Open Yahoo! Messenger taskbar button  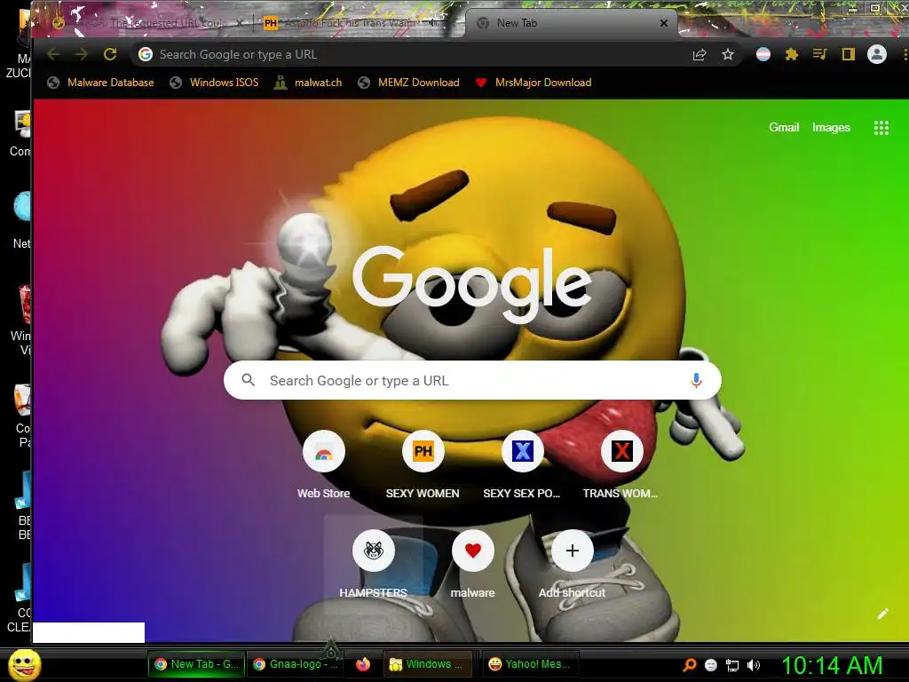point(529,664)
